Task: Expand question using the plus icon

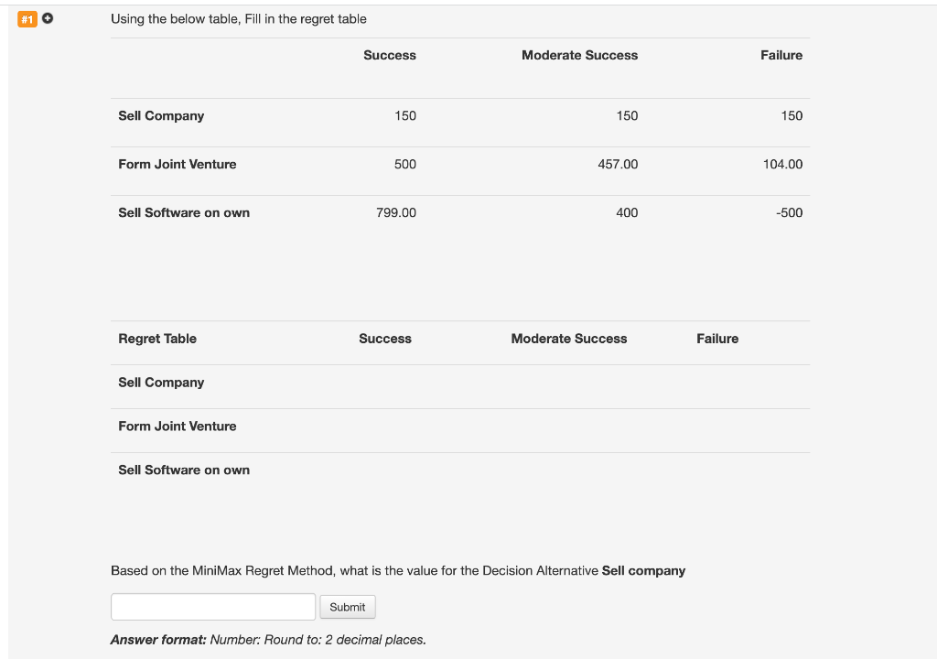Action: (x=47, y=18)
